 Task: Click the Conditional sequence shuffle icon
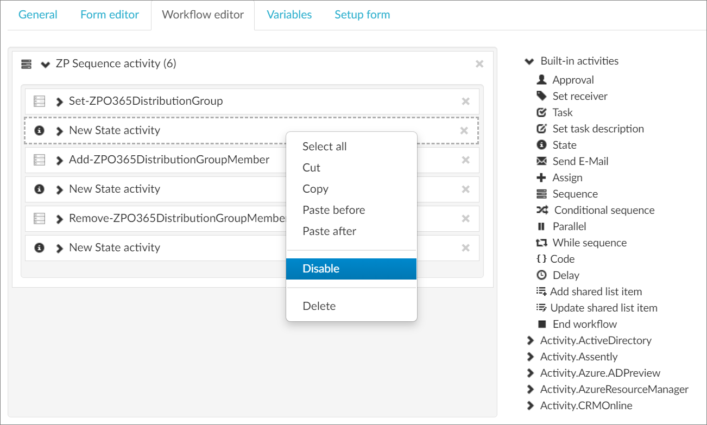pyautogui.click(x=542, y=210)
